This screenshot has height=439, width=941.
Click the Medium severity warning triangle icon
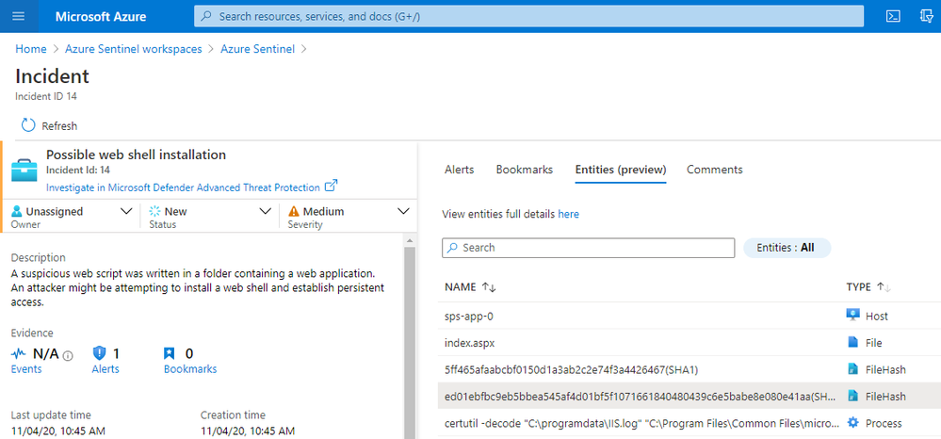(294, 211)
